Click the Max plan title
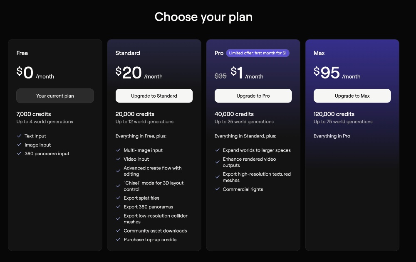Viewport: 416px width, 262px height. pyautogui.click(x=319, y=53)
